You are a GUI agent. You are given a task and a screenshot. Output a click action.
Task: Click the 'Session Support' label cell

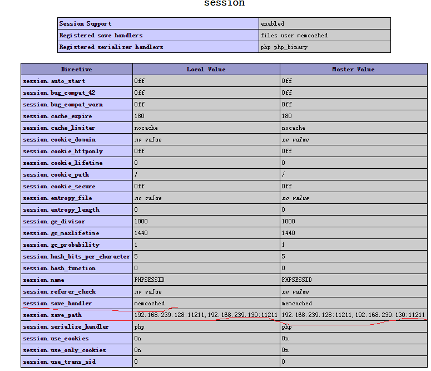point(158,24)
